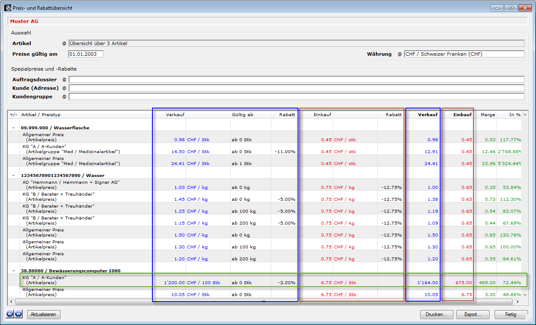The width and height of the screenshot is (536, 325).
Task: Click the @ lookup for Kunde (Adresse)
Action: 64,88
